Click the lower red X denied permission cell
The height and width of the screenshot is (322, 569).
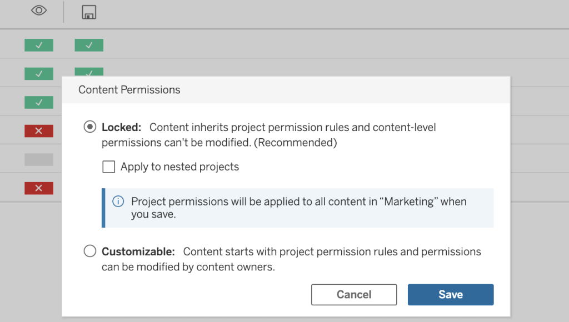pyautogui.click(x=39, y=188)
